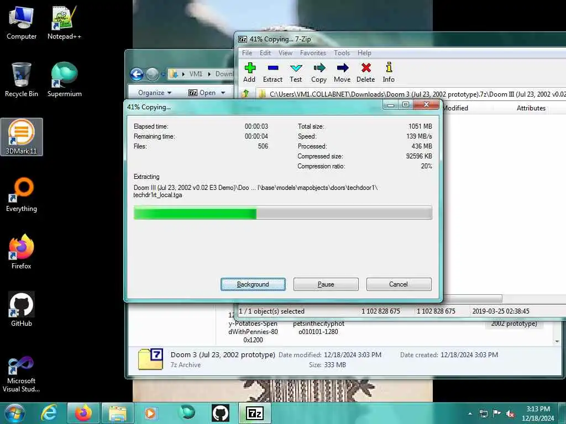Open the Supermium desktop shortcut
The height and width of the screenshot is (424, 566).
(64, 79)
